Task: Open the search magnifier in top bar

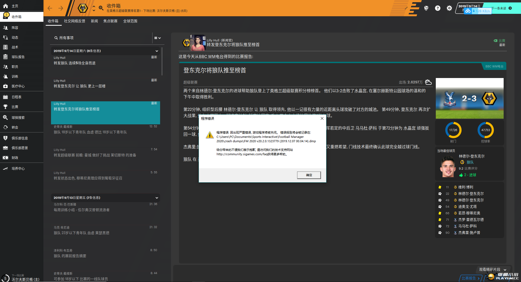Action: tap(101, 8)
